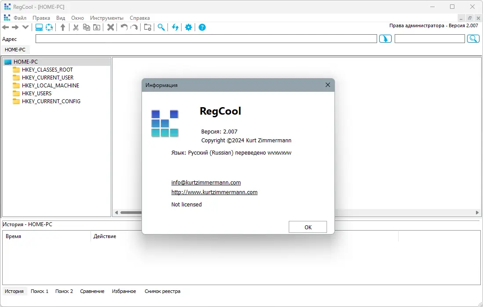Select HKEY_CURRENT_CONFIG in the tree
The image size is (483, 307).
click(51, 101)
